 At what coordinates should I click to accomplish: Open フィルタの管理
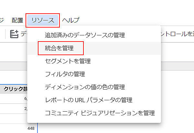[x=94, y=74]
